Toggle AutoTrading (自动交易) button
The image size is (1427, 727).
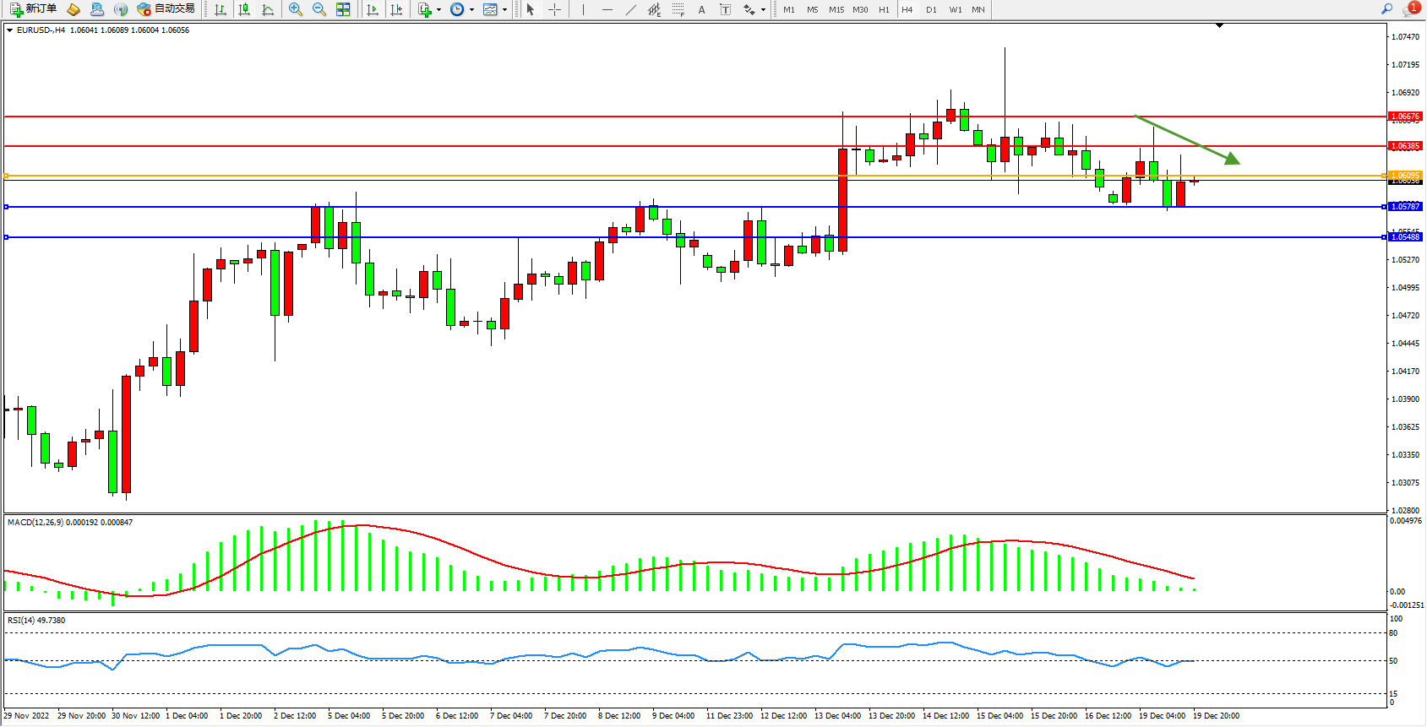click(x=166, y=9)
